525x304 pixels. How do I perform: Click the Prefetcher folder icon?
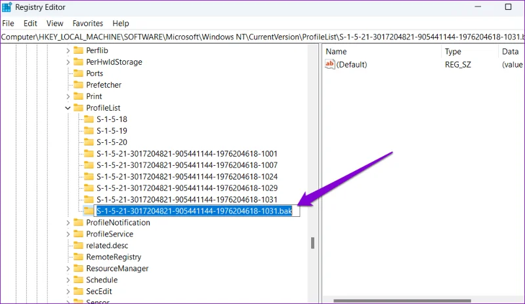[78, 85]
